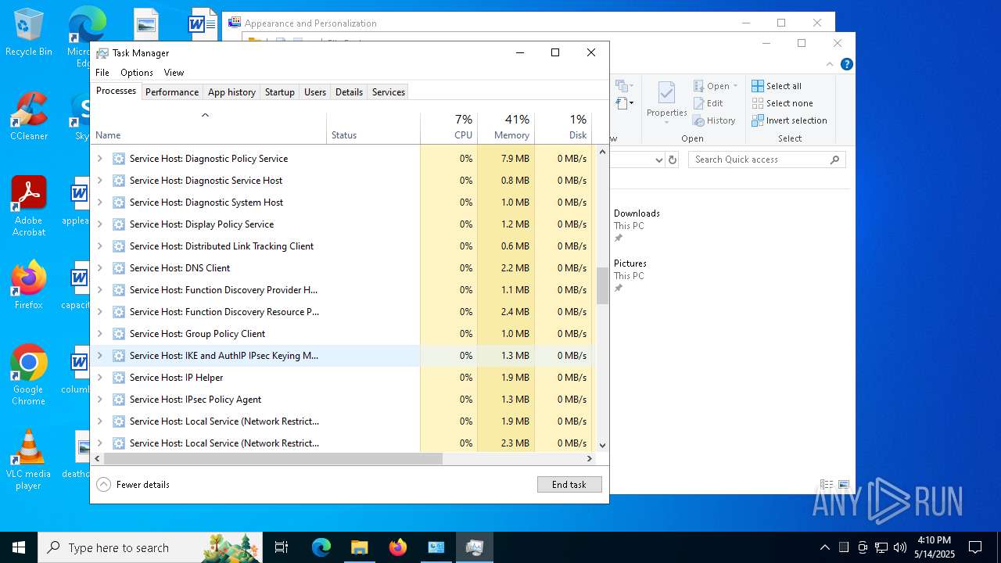Viewport: 1001px width, 563px height.
Task: Open the CCleaner desktop shortcut
Action: (29, 117)
